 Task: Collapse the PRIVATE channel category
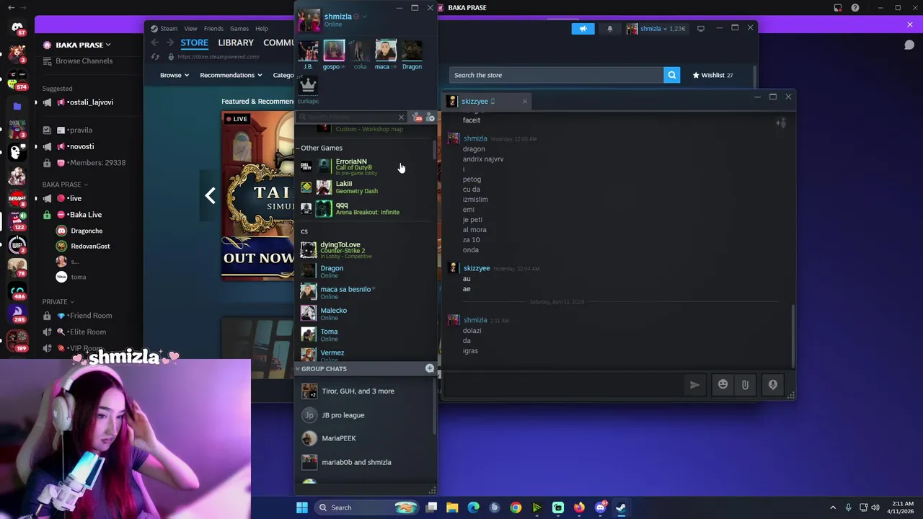pyautogui.click(x=58, y=302)
